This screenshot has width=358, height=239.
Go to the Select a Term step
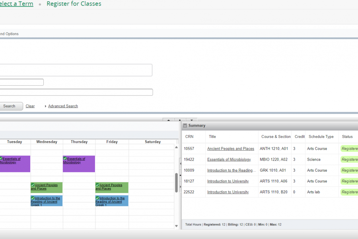coord(16,4)
